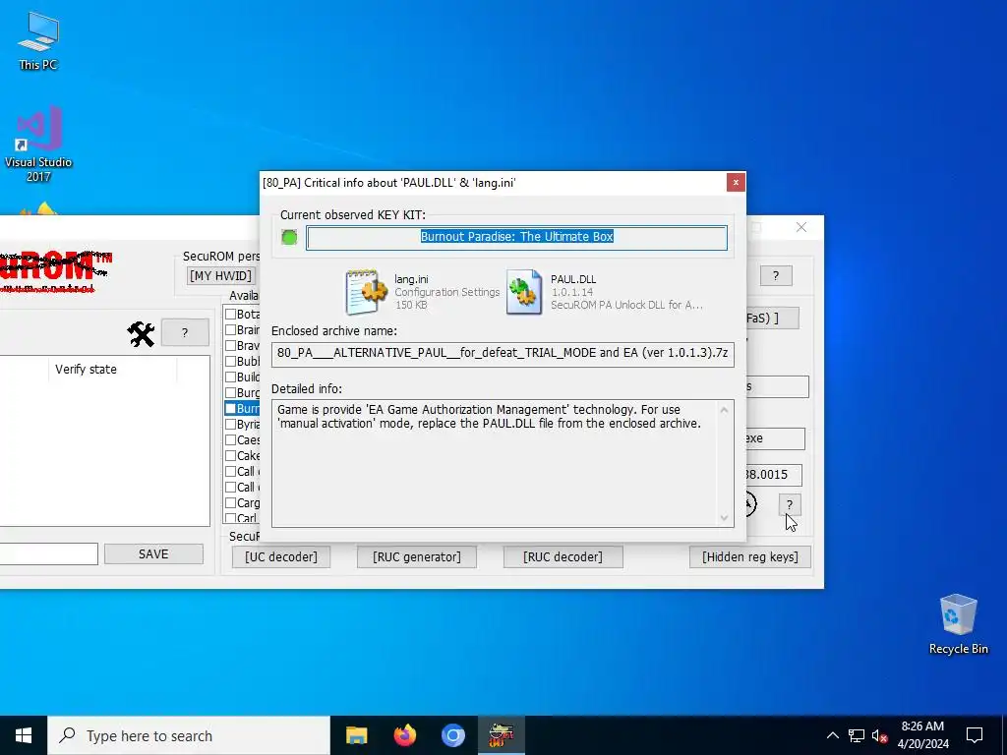Click the Detailed info text area
1007x755 pixels.
tap(503, 463)
